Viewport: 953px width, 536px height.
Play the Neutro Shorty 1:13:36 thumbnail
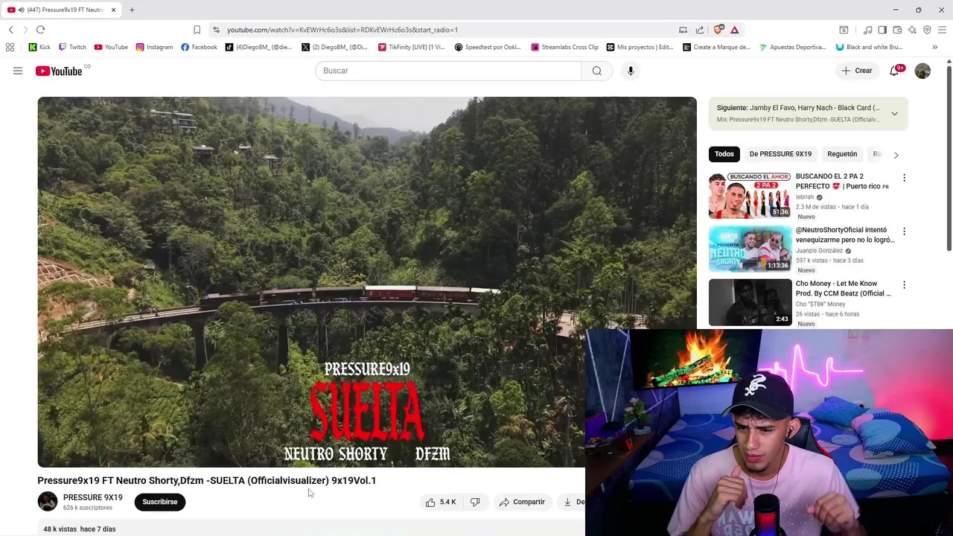(750, 249)
